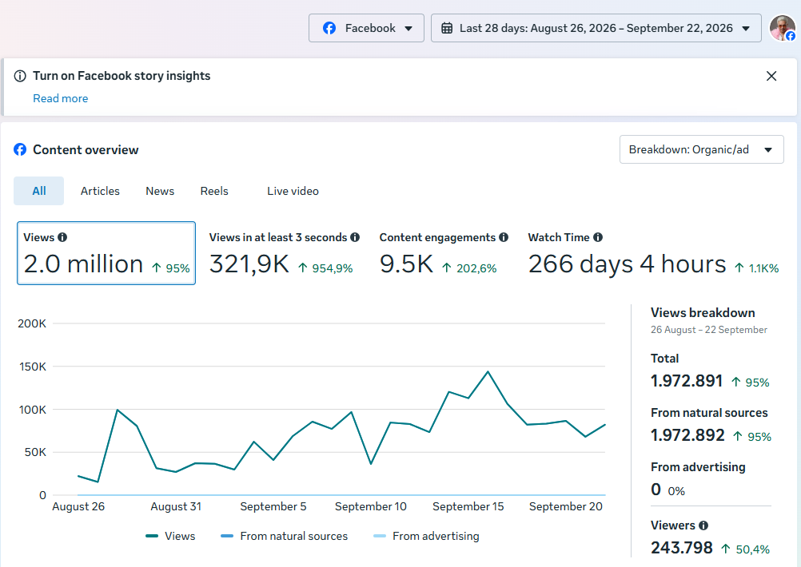Click info icon next to Viewers
Image resolution: width=801 pixels, height=567 pixels.
point(703,525)
